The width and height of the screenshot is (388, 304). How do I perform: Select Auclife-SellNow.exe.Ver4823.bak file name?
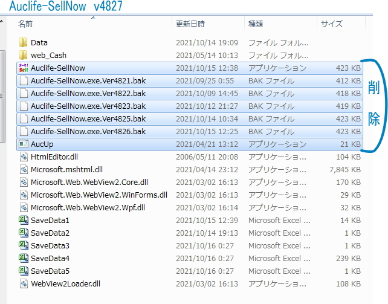coord(88,106)
